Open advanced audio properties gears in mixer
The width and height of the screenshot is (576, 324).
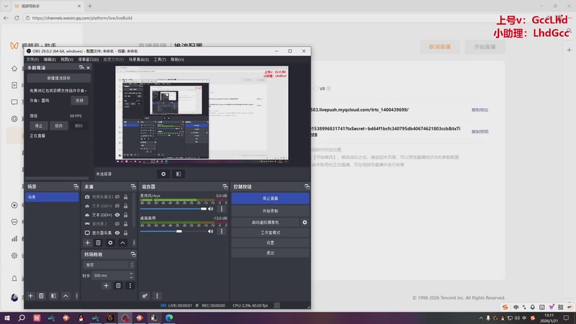click(145, 296)
